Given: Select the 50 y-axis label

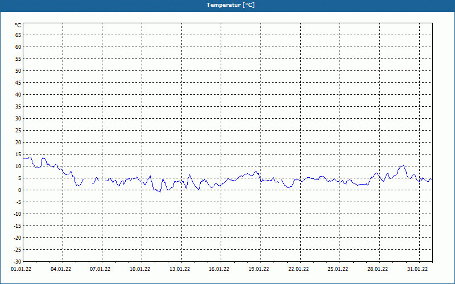Looking at the screenshot, I should 18,70.
